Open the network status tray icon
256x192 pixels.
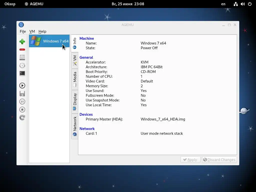coord(235,4)
